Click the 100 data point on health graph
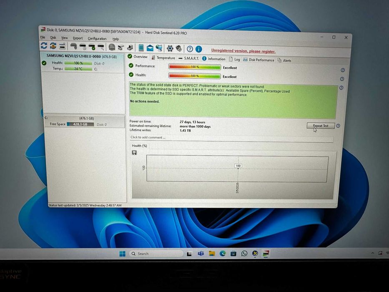This screenshot has height=292, width=389. (238, 166)
